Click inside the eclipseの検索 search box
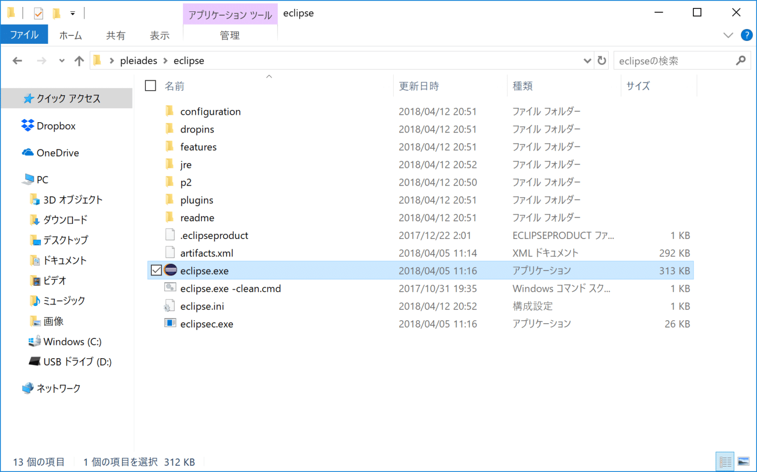This screenshot has width=757, height=472. coord(675,60)
